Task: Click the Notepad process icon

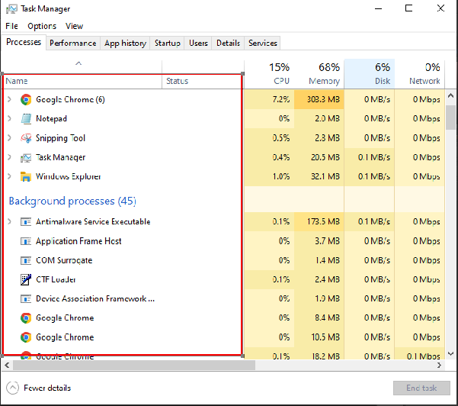Action: pyautogui.click(x=26, y=119)
